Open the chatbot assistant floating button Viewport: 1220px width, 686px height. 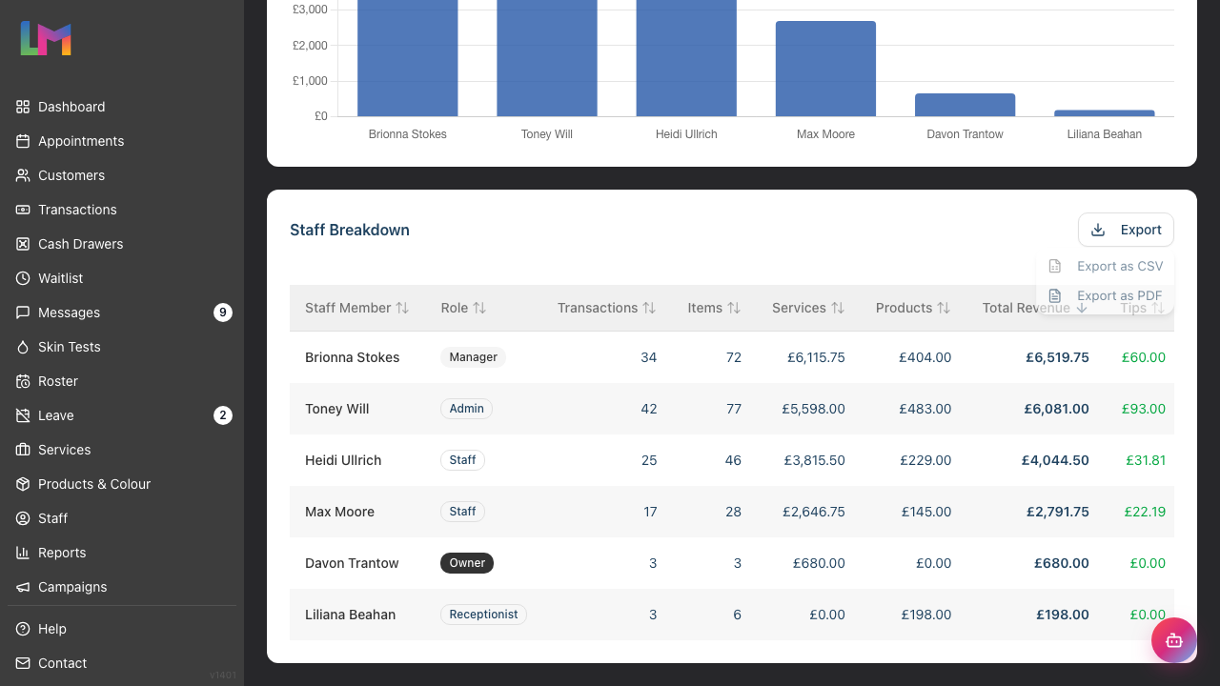1174,640
